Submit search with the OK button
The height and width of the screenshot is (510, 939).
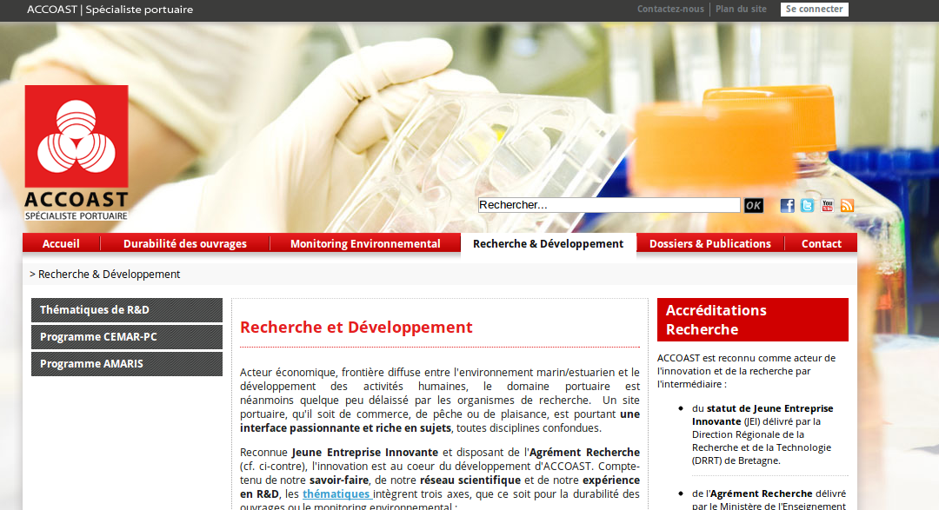pos(753,205)
